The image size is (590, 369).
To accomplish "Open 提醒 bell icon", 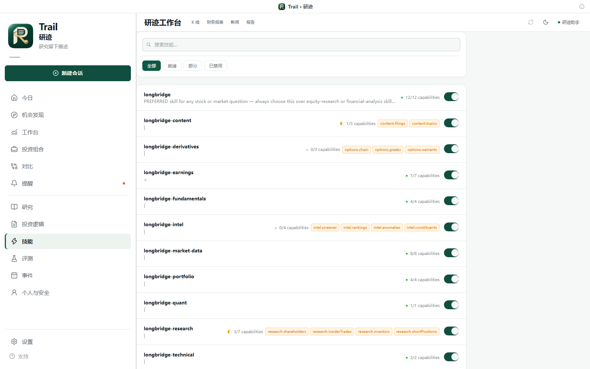I will click(x=14, y=183).
